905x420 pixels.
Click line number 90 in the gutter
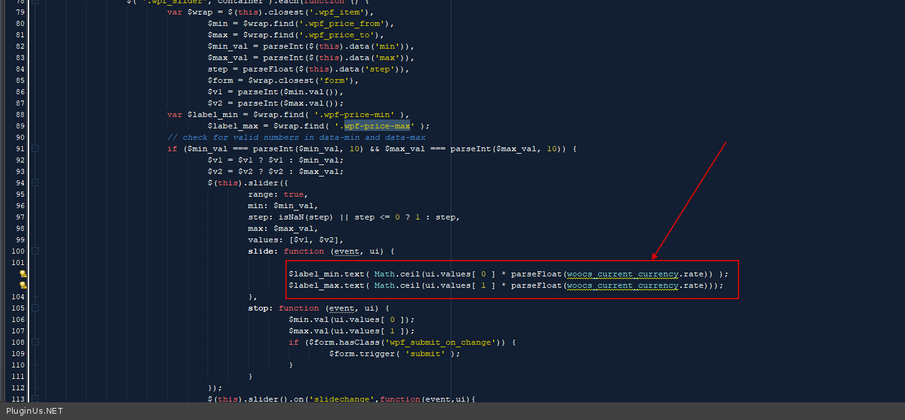tap(19, 137)
